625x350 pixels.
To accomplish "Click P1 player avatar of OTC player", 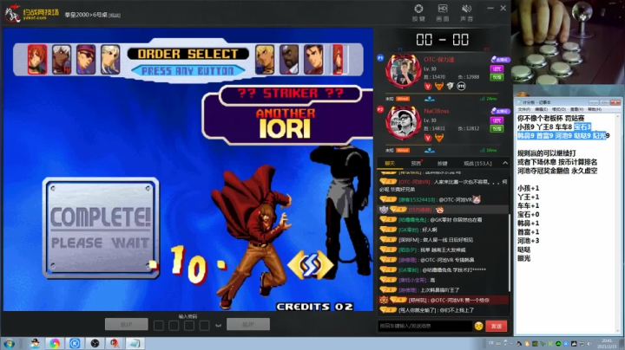I will click(404, 72).
